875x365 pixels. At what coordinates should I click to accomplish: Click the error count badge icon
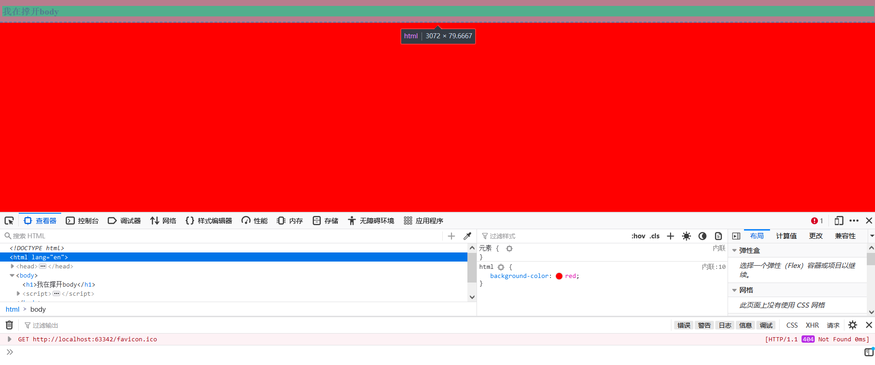point(814,221)
